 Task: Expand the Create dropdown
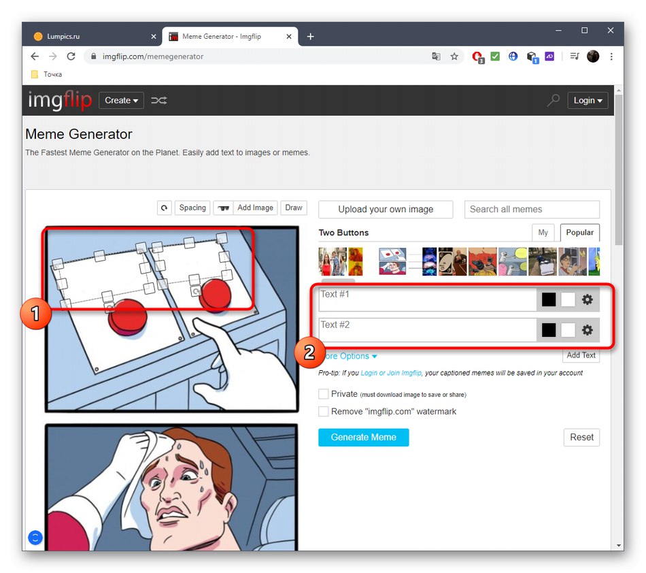pos(121,100)
